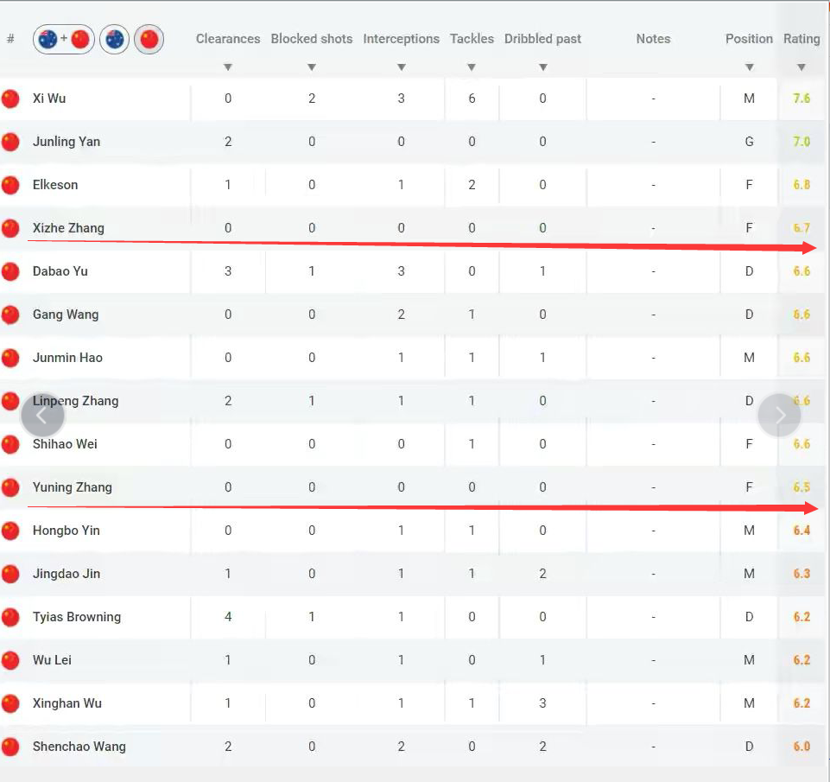830x782 pixels.
Task: Sort by Tackles column arrow
Action: [472, 67]
